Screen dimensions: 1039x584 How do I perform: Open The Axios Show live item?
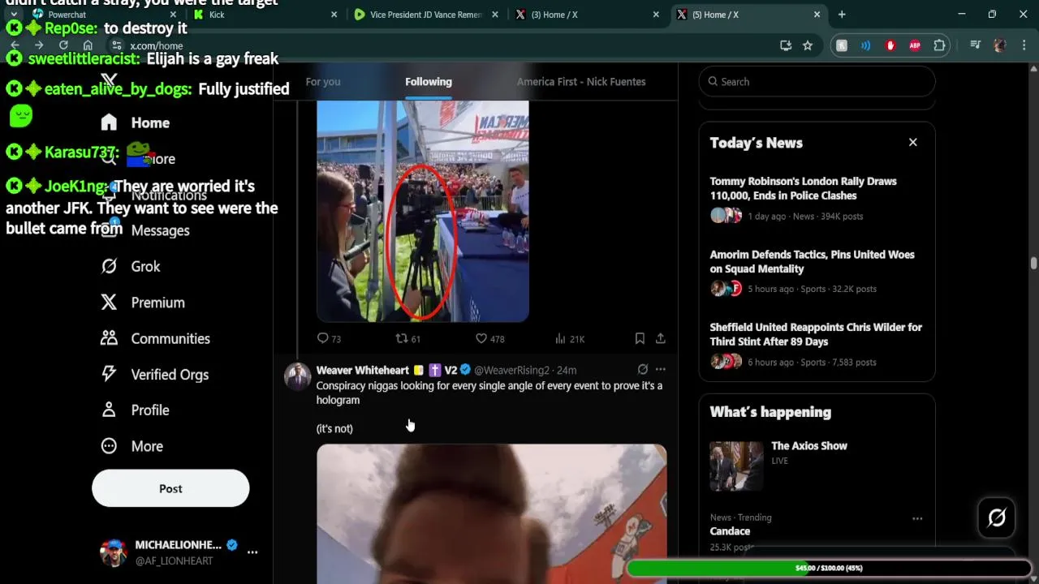click(x=817, y=466)
